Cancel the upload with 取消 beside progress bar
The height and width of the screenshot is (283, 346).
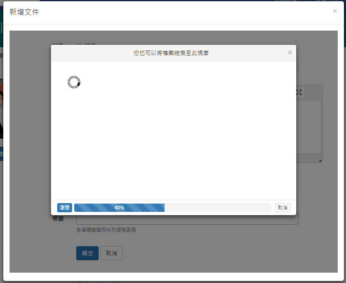pyautogui.click(x=283, y=208)
